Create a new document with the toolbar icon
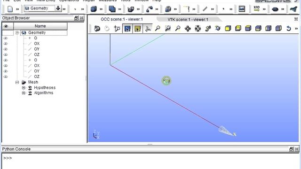This screenshot has width=301, height=169. point(10,9)
